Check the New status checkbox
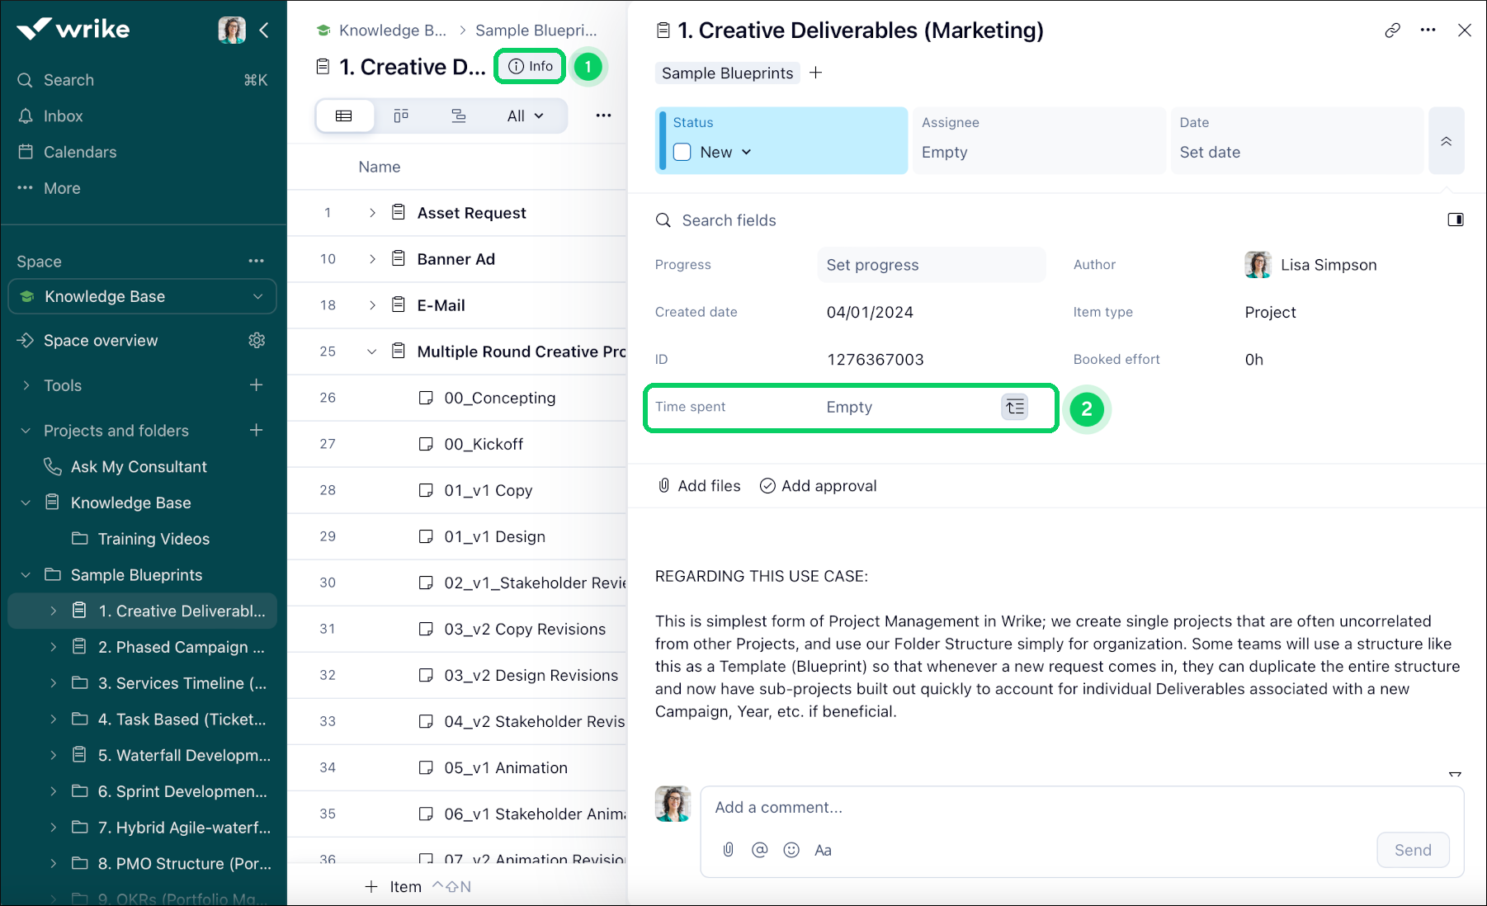This screenshot has height=906, width=1487. (x=682, y=152)
